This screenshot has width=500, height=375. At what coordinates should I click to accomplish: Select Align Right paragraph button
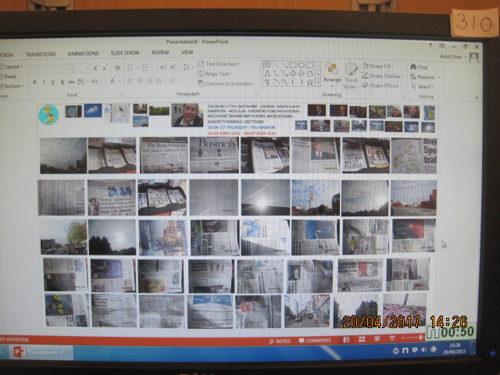pyautogui.click(x=149, y=80)
